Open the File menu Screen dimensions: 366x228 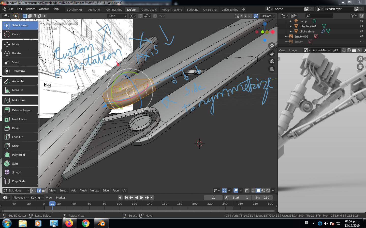click(x=11, y=9)
